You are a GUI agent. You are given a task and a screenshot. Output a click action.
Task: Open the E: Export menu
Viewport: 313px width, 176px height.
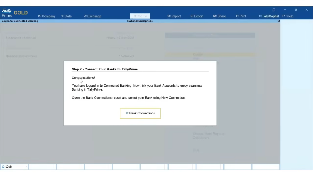(197, 16)
